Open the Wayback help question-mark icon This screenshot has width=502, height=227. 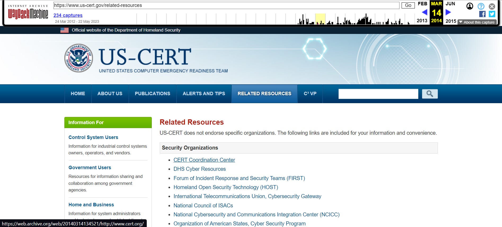point(481,6)
